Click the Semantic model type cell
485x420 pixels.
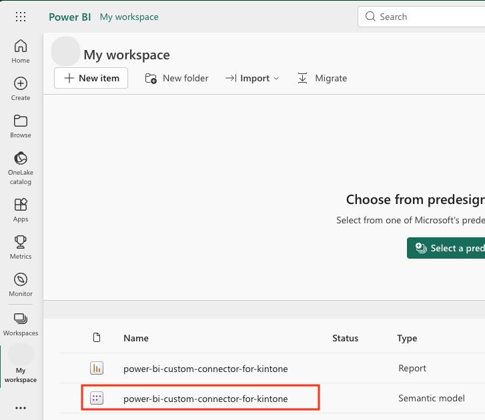pos(432,398)
